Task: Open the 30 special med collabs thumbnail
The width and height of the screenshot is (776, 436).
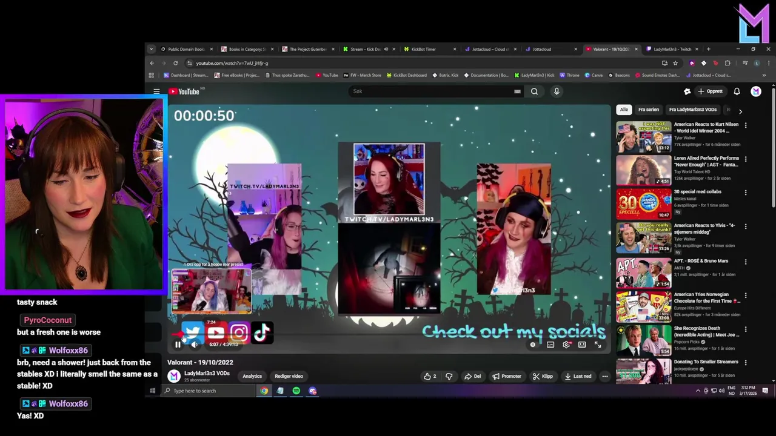Action: pos(643,204)
